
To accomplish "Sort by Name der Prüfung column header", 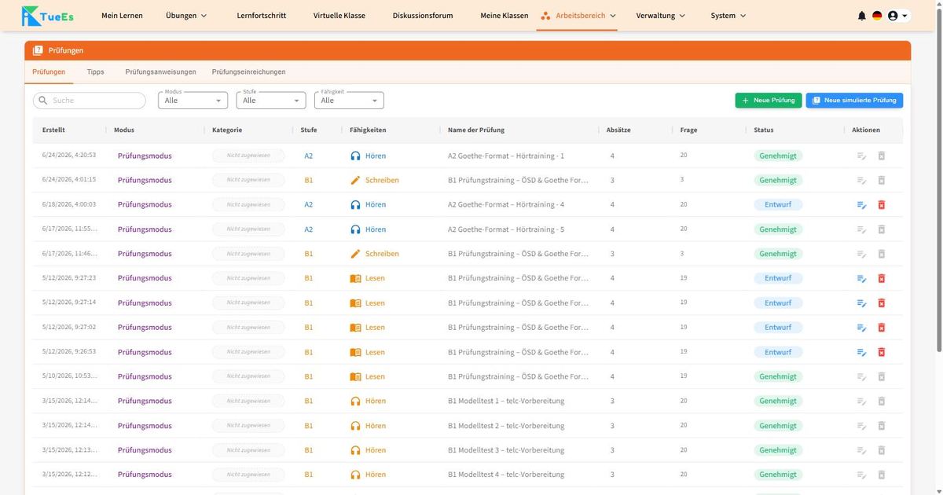I will click(x=476, y=130).
